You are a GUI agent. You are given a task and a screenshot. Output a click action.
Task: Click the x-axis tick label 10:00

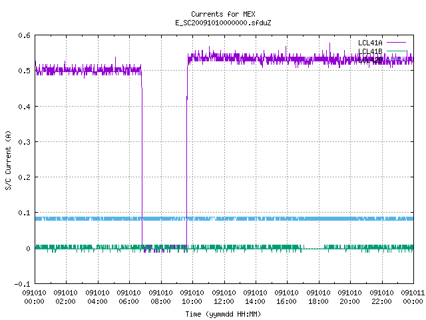[192, 301]
